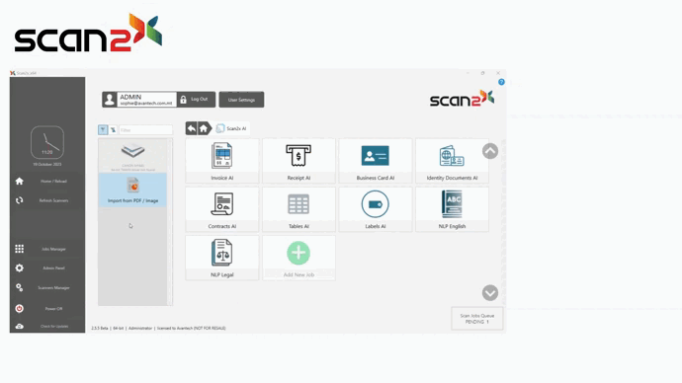
Task: Select the Canon flatbed scanner source
Action: point(132,156)
